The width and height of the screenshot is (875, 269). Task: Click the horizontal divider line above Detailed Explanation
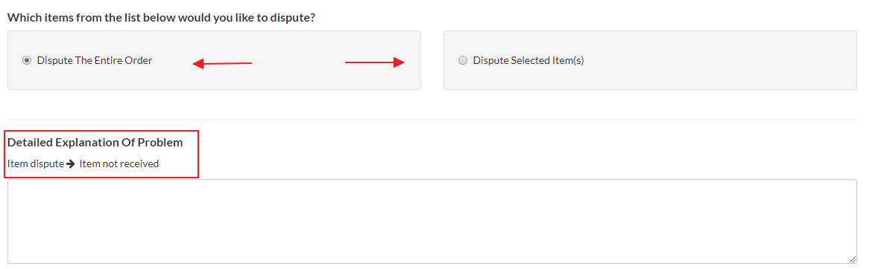click(x=432, y=120)
